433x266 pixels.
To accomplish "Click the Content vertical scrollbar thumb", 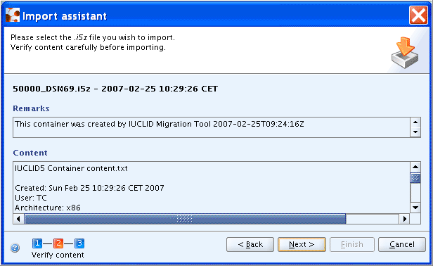I will coord(415,178).
